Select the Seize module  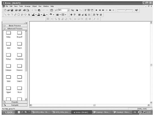pos(8,78)
